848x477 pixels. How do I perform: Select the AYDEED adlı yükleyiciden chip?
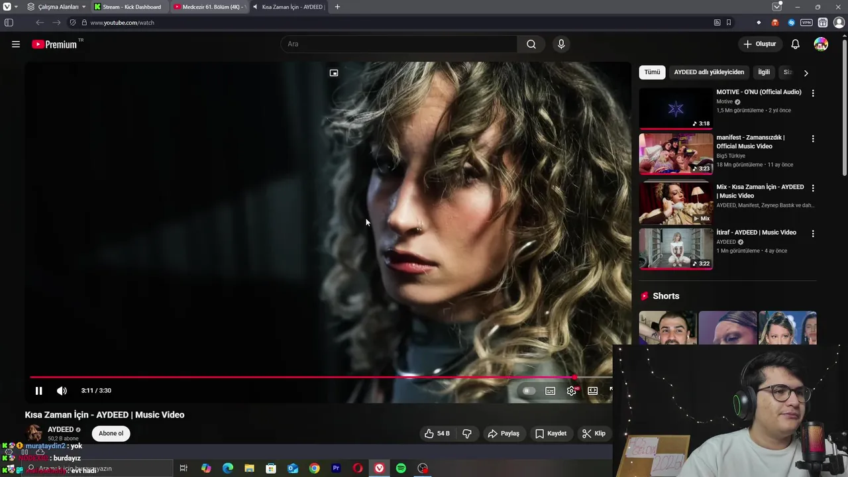tap(709, 72)
